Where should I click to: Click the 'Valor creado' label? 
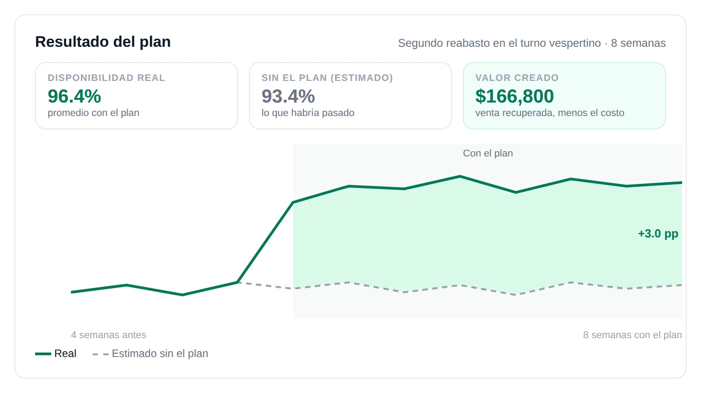pyautogui.click(x=517, y=78)
